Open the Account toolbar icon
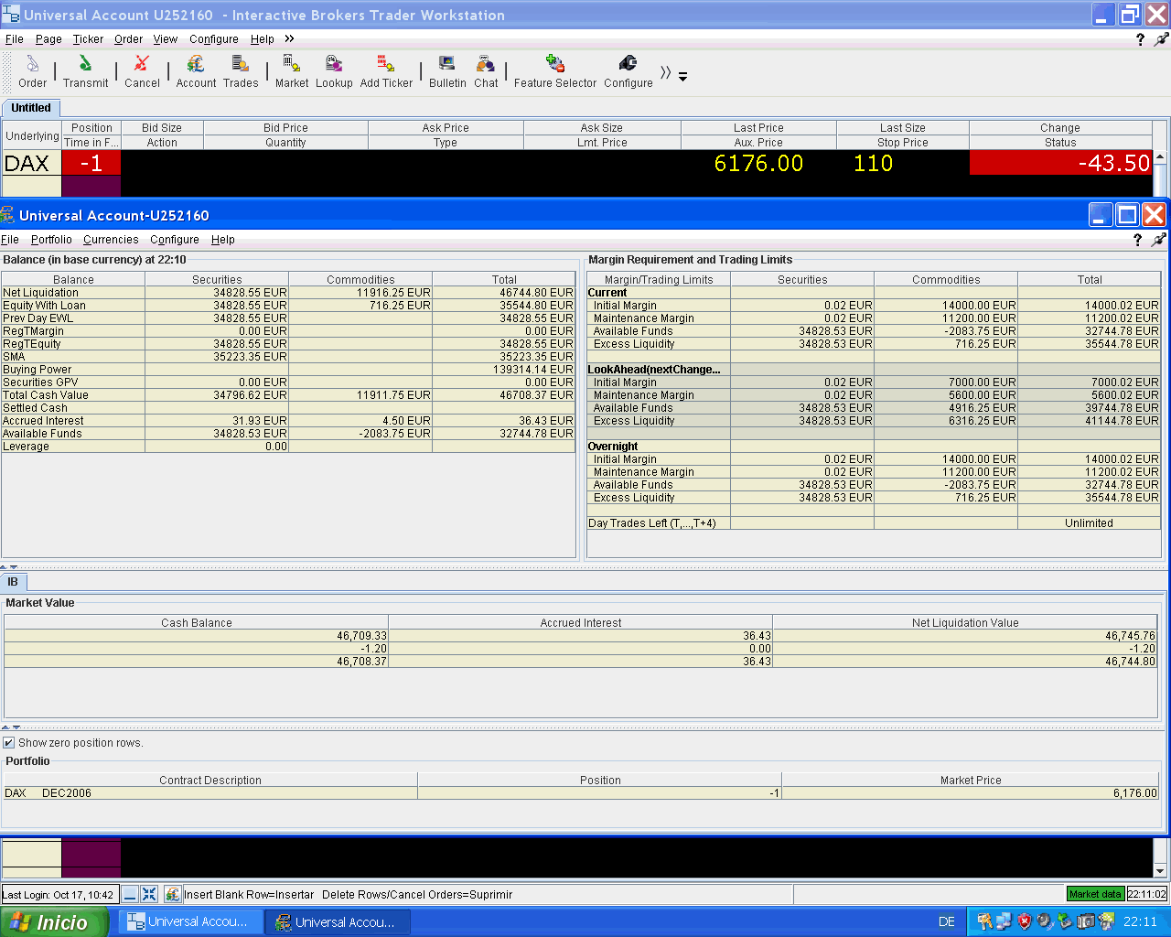Screen dimensions: 1171x937 tap(196, 70)
